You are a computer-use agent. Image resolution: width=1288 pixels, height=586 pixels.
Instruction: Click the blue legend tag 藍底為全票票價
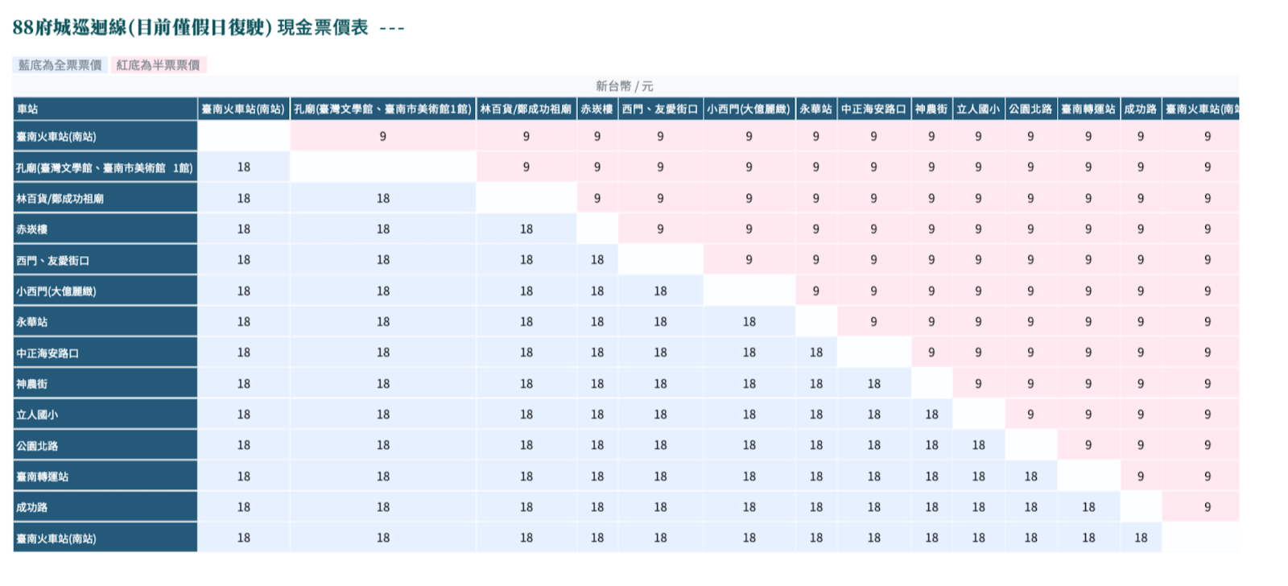tap(60, 65)
